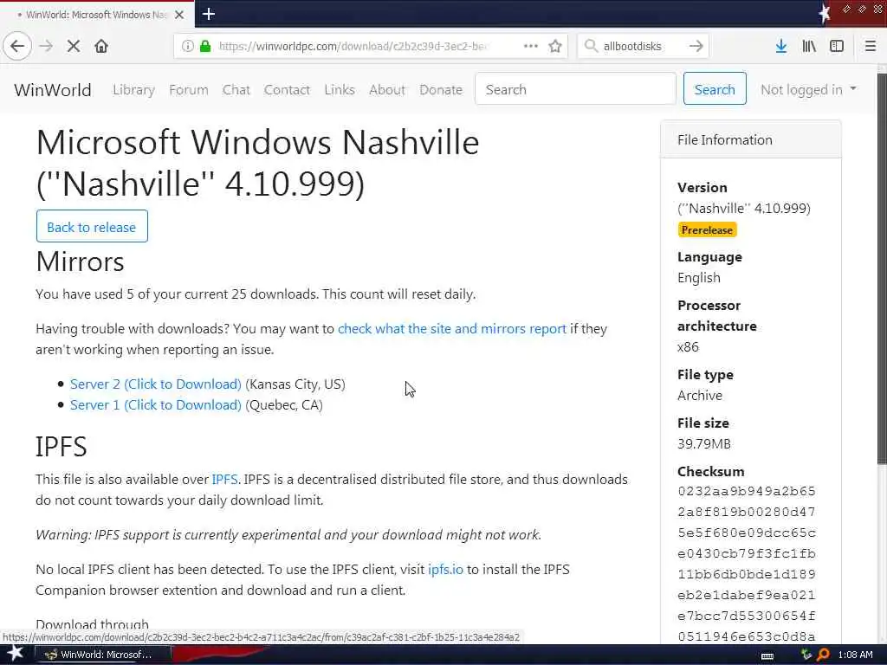Click the 1:08 AM taskbar clock
The image size is (887, 665).
855,655
